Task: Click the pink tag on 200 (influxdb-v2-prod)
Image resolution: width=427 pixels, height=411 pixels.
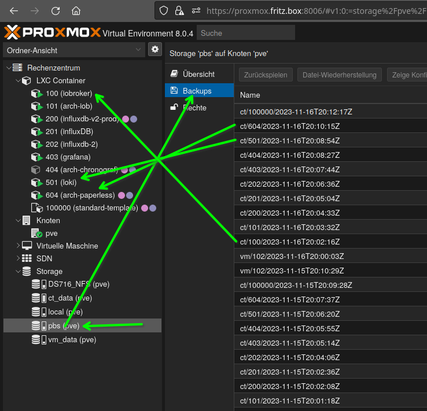Action: point(126,119)
